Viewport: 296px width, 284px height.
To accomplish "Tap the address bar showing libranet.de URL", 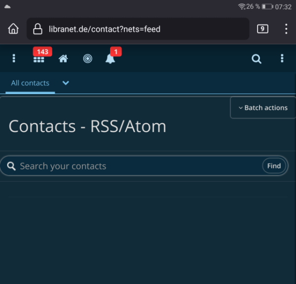I will coord(138,29).
